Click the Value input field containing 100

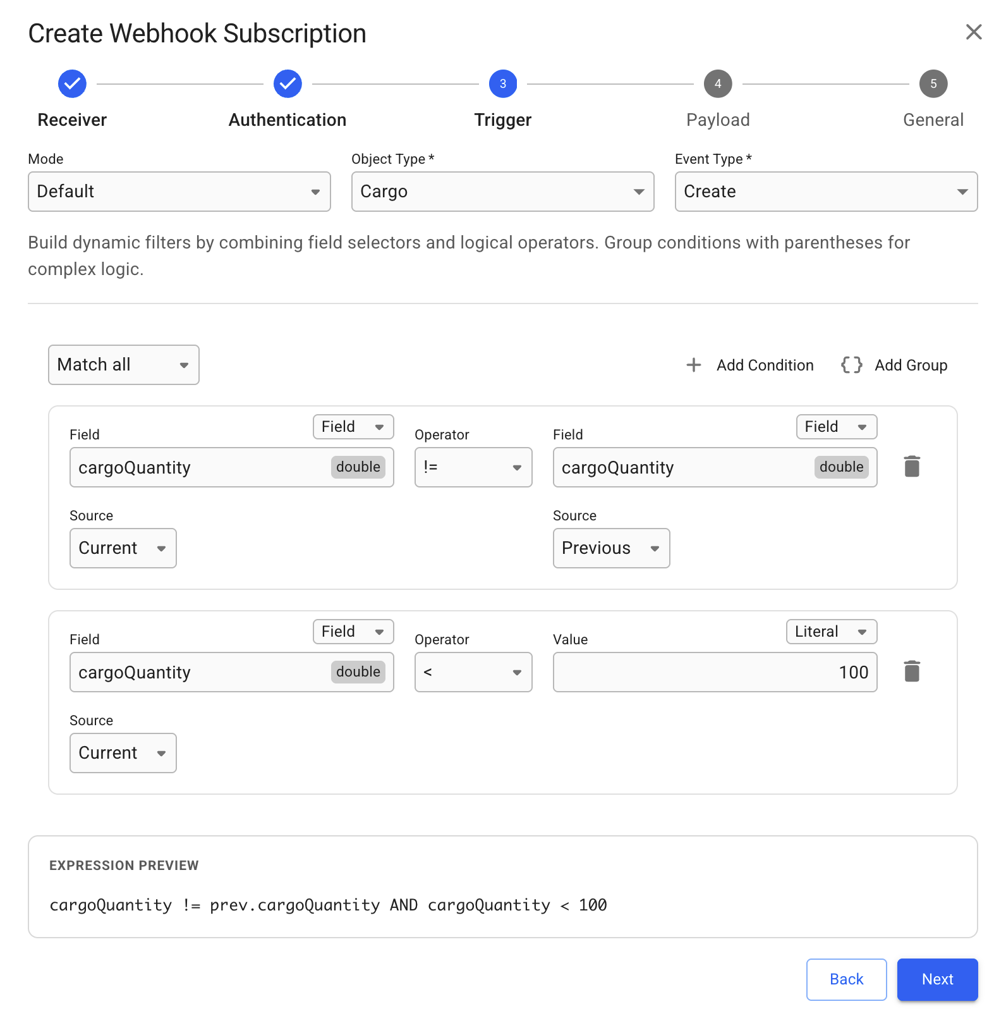click(x=715, y=672)
